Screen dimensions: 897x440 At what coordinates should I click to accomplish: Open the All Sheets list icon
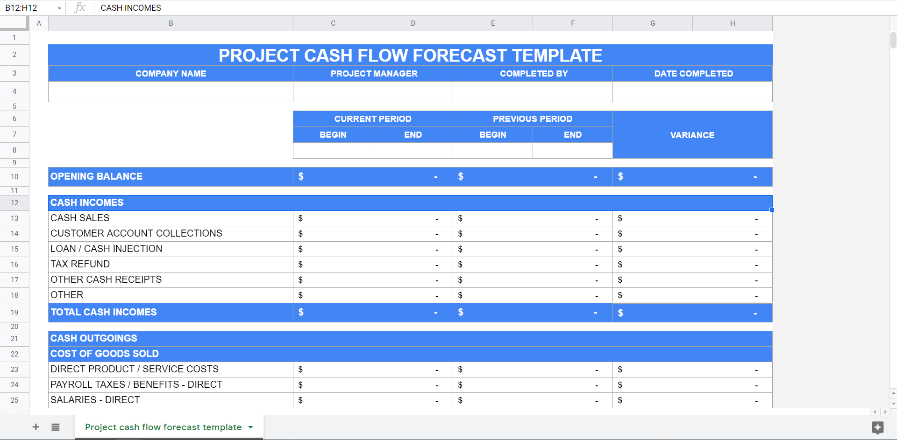56,427
